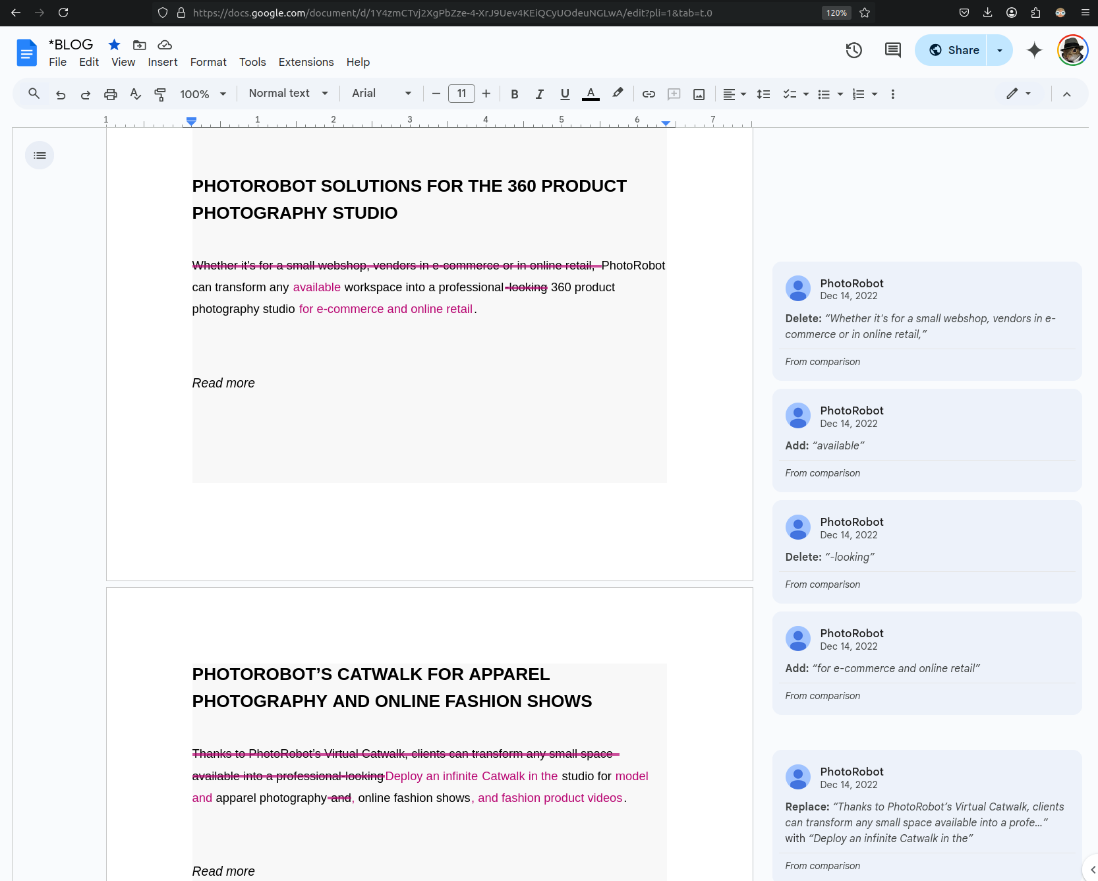1098x881 pixels.
Task: Open the numbered list dropdown
Action: (865, 94)
